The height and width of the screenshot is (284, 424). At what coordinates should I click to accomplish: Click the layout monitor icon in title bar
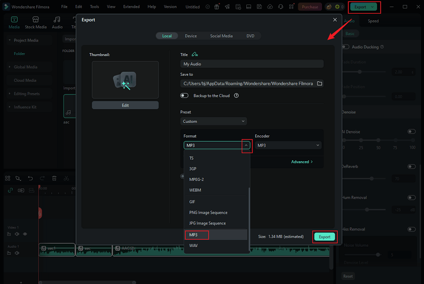pyautogui.click(x=248, y=7)
